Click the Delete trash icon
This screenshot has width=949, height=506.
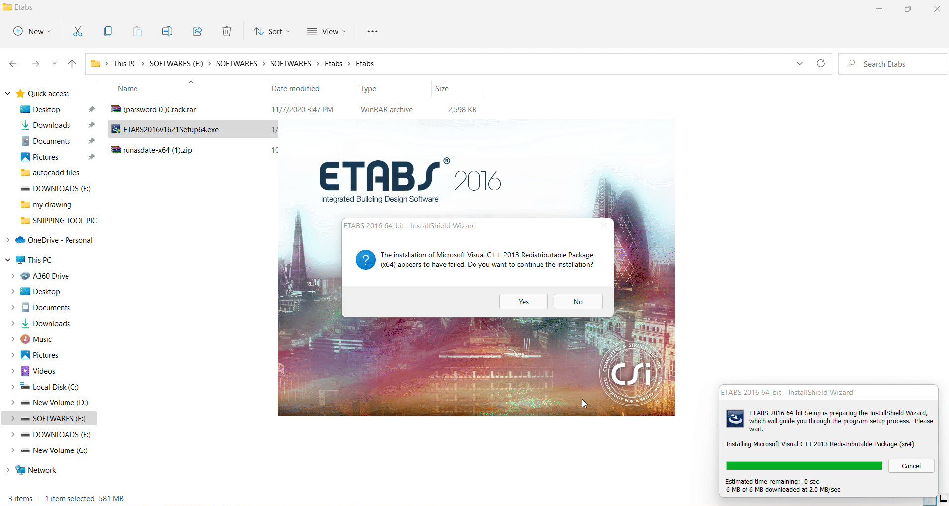point(227,31)
